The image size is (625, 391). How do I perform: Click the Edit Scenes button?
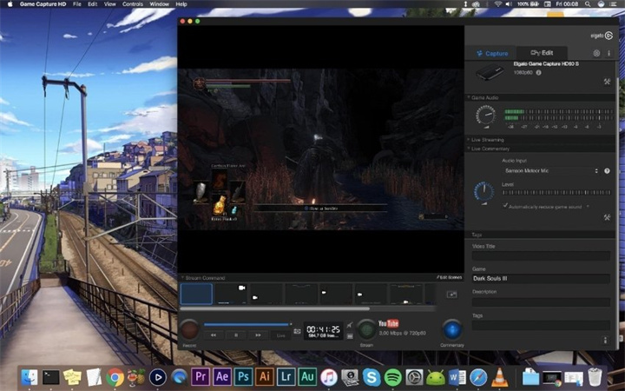450,277
